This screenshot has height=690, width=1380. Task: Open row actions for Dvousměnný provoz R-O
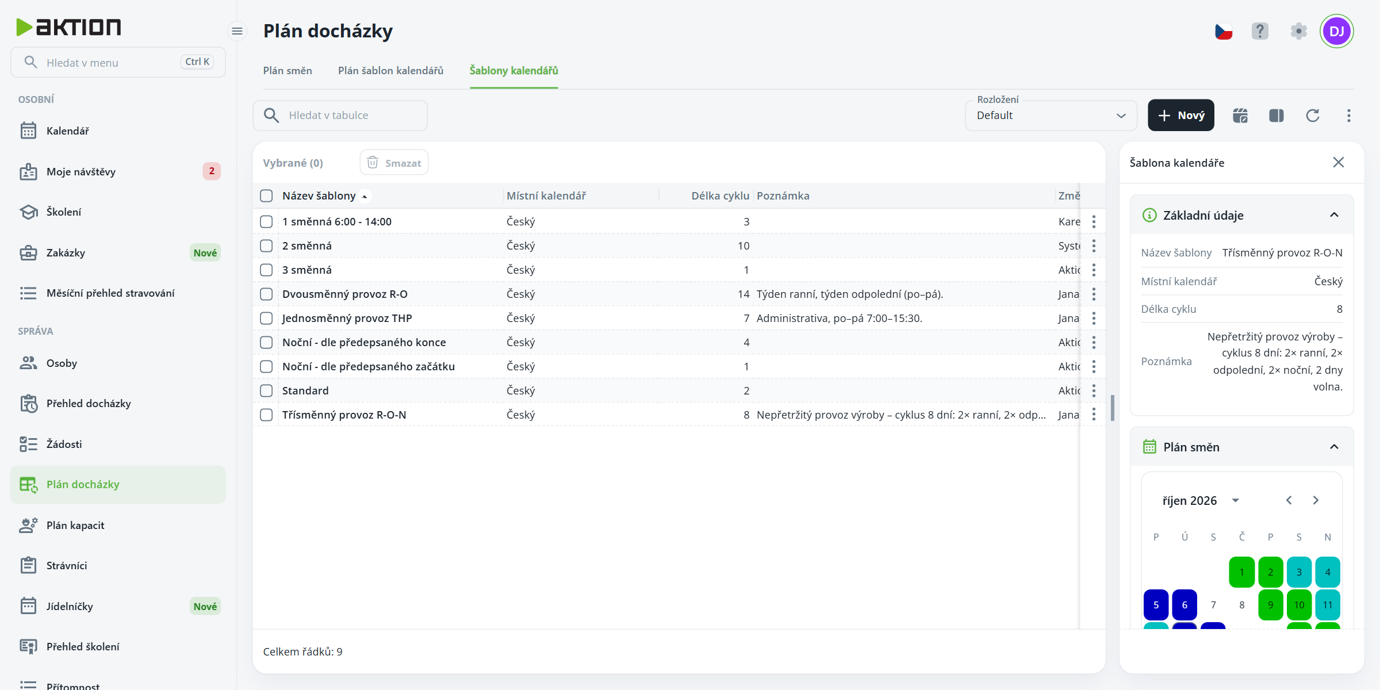point(1094,294)
